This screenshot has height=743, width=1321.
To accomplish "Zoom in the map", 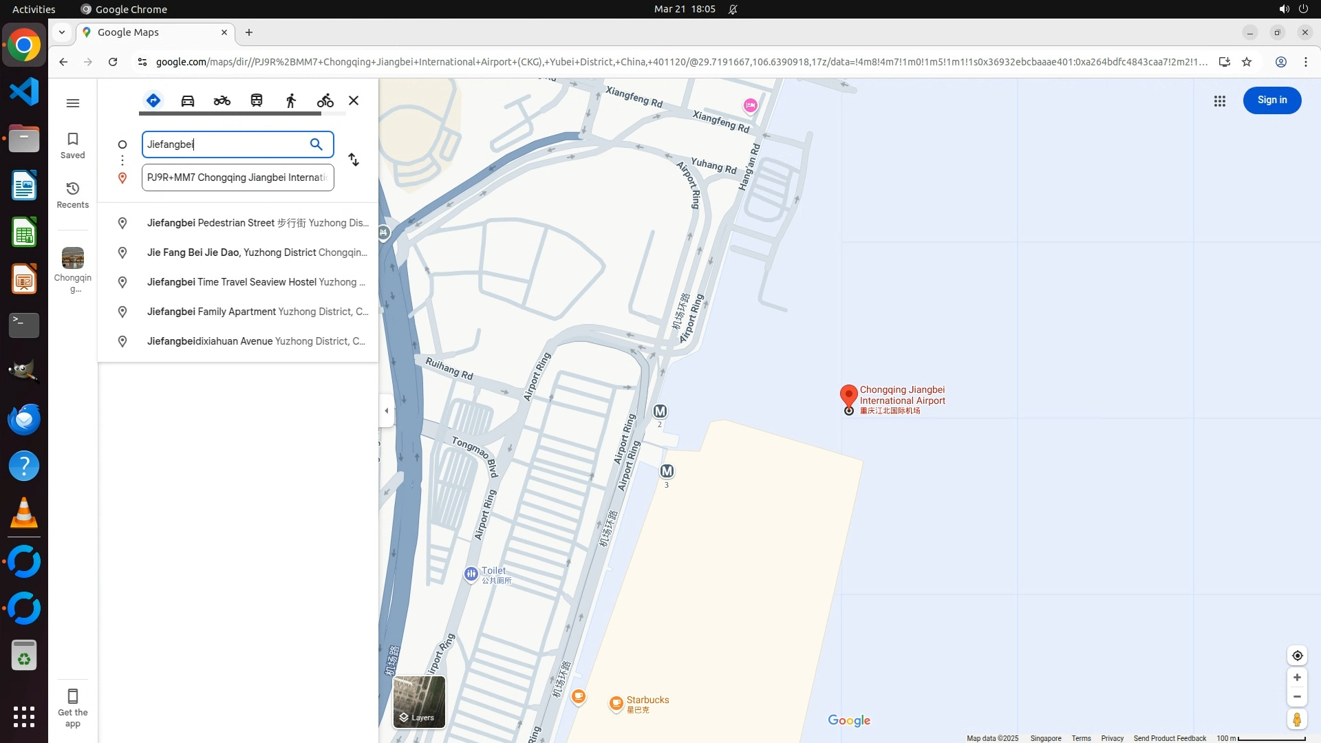I will 1297,678.
